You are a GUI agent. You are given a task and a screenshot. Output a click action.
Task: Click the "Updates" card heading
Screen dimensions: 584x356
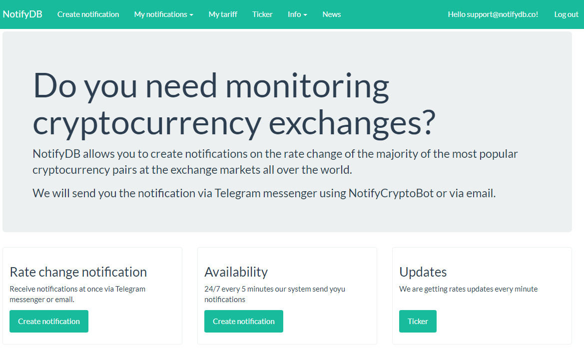(x=423, y=272)
